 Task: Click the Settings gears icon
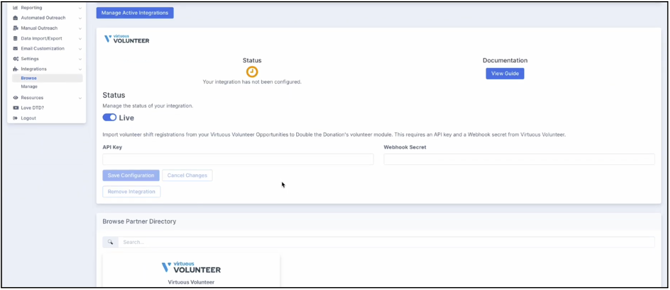[15, 59]
